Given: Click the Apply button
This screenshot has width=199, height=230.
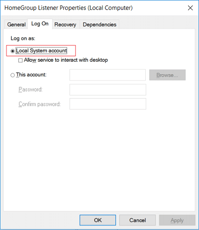Looking at the screenshot, I should pyautogui.click(x=177, y=220).
